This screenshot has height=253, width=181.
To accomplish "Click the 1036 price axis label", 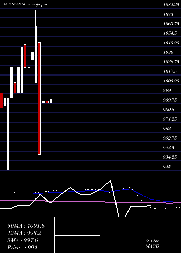I will click(168, 52).
